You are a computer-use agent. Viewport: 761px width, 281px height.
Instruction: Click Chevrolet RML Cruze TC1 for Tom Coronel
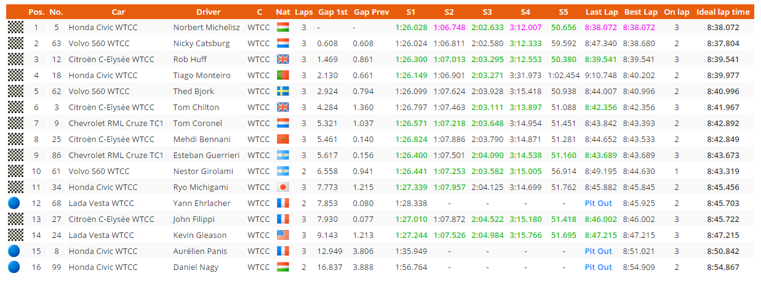point(116,124)
